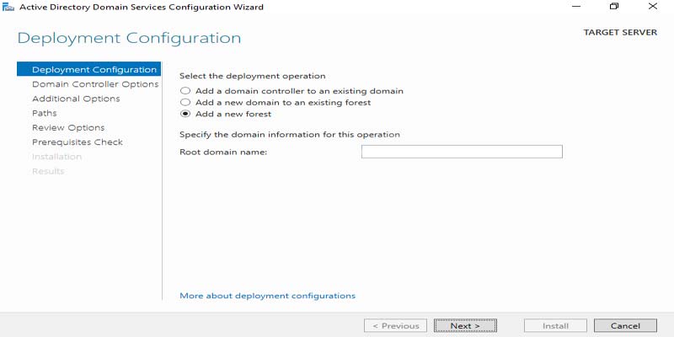
Task: Maximize the configuration wizard window
Action: coord(614,7)
